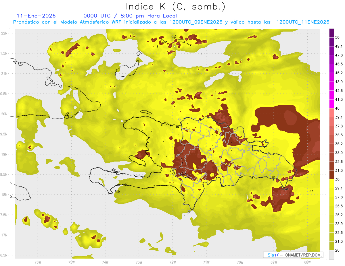Click the '71W' longitude axis label

tap(206, 262)
